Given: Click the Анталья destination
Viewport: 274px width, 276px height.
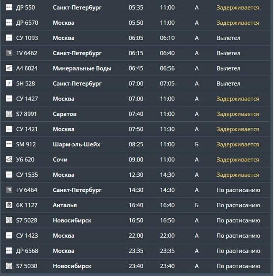Looking at the screenshot, I should (x=65, y=205).
